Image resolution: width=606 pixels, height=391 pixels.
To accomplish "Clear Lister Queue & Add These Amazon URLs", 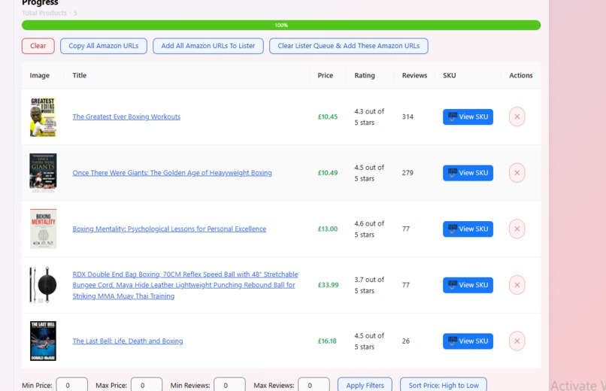I will click(x=349, y=46).
